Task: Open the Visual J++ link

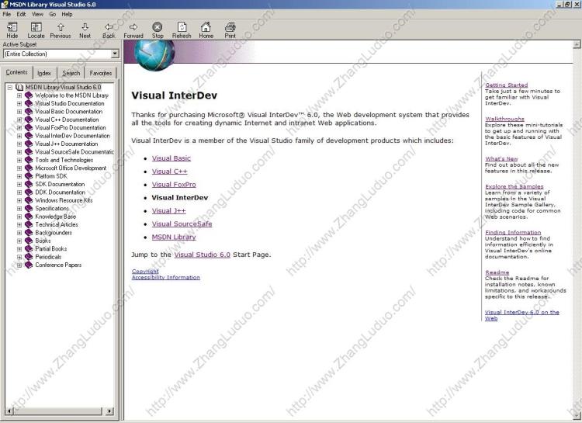Action: click(169, 210)
